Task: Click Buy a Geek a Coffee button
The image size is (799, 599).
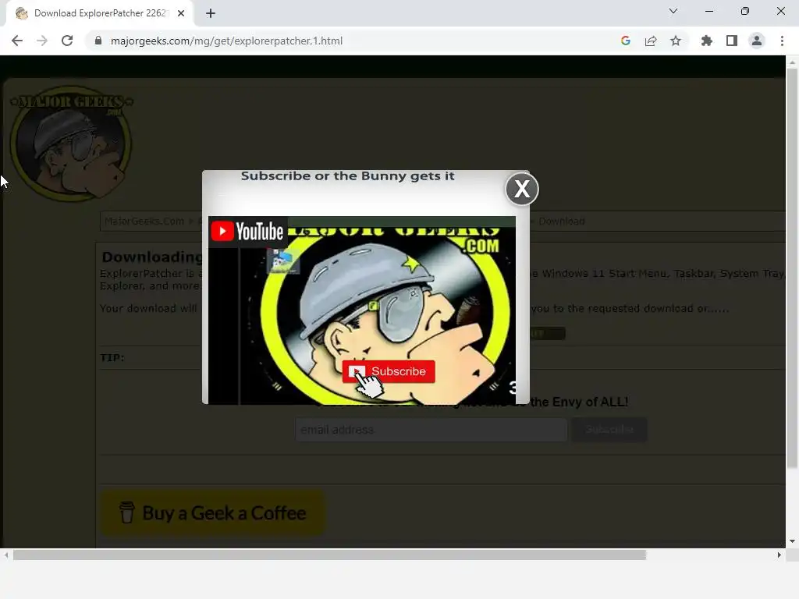Action: point(212,513)
